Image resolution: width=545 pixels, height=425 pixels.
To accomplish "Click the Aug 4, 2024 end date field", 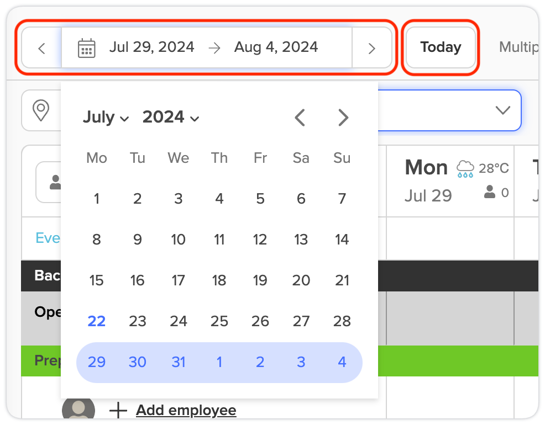I will (276, 47).
